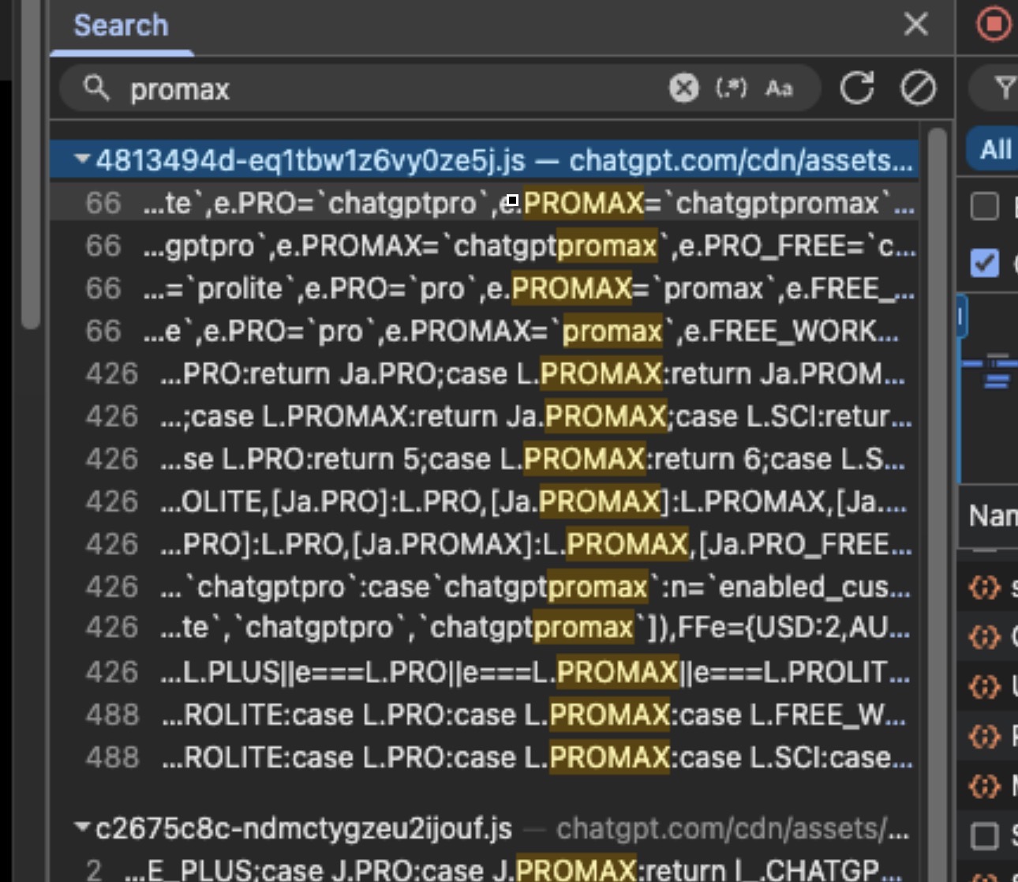Refresh the search results
The height and width of the screenshot is (882, 1018).
click(x=856, y=88)
